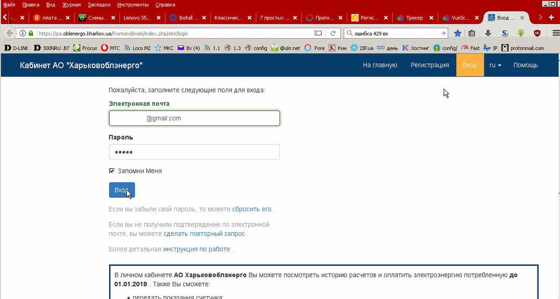Open the config bookmark with gear icon
The height and width of the screenshot is (299, 560).
pyautogui.click(x=256, y=48)
